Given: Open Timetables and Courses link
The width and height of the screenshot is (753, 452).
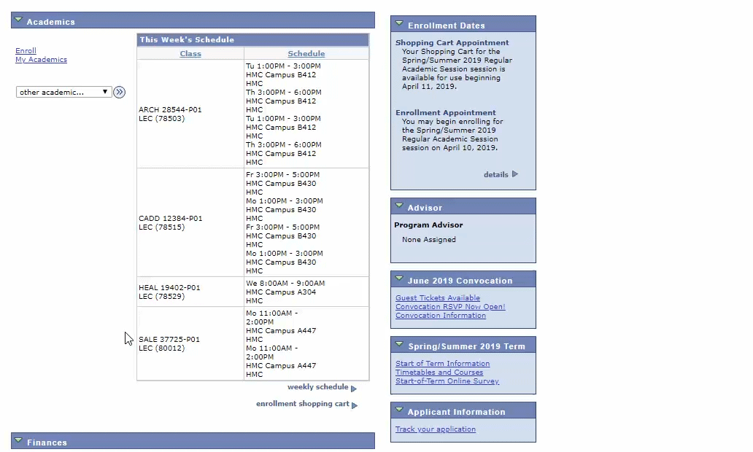Looking at the screenshot, I should pyautogui.click(x=439, y=373).
